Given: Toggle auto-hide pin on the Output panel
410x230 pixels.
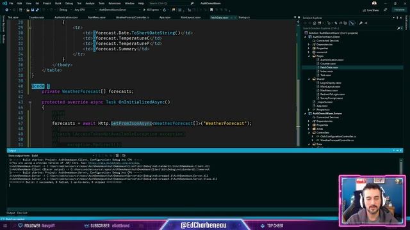Looking at the screenshot, I should pos(397,151).
